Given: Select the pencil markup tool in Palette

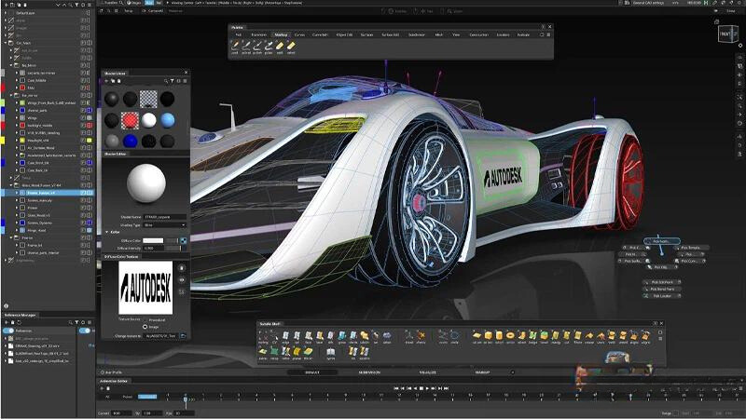Looking at the screenshot, I should pyautogui.click(x=235, y=45).
